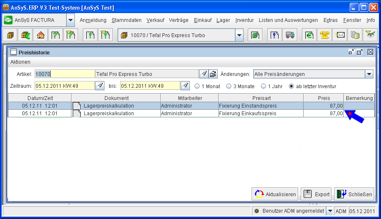Click the green euro arrow toolbar icon
Screen dimensions: 381x219
tap(310, 35)
